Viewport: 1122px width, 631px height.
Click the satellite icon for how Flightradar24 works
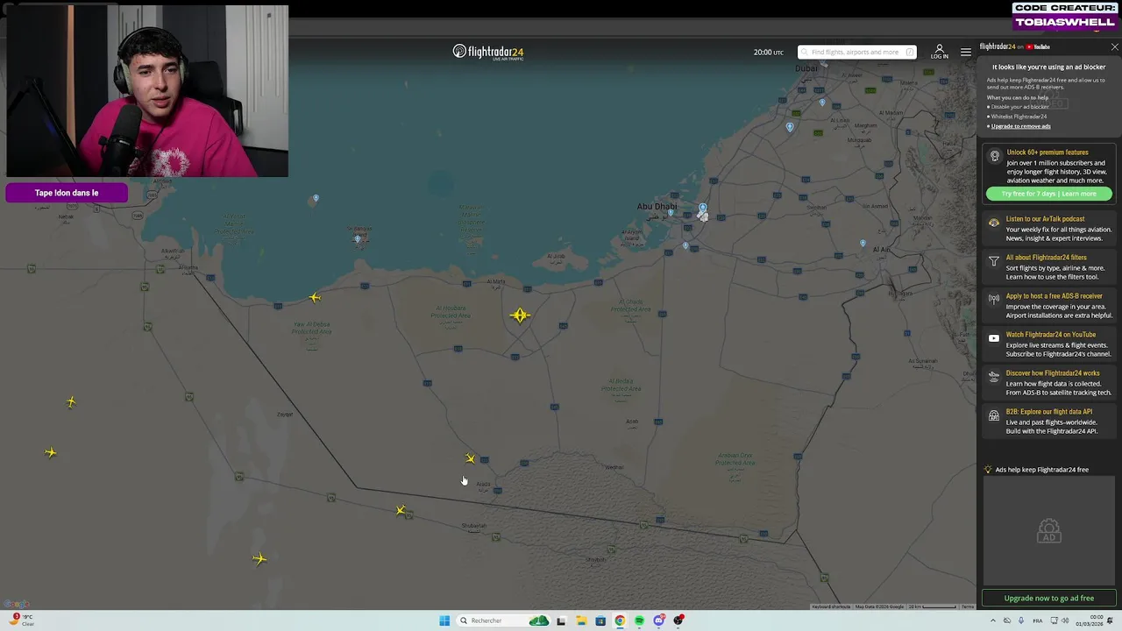pyautogui.click(x=993, y=377)
